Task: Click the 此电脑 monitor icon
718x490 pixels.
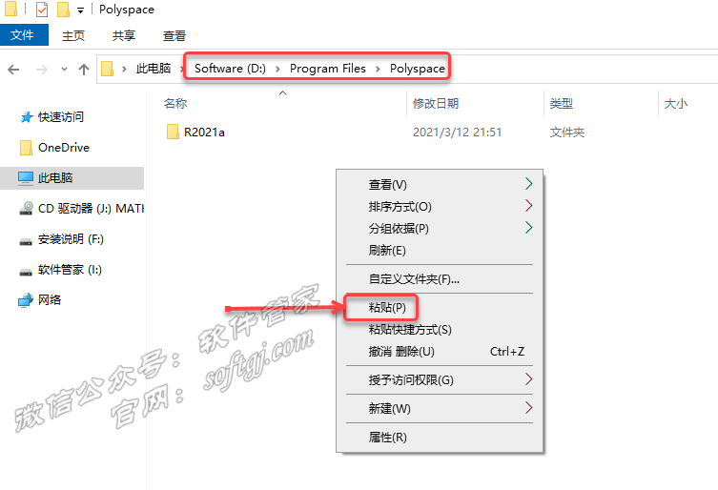Action: pyautogui.click(x=26, y=178)
